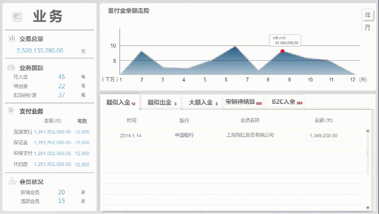Click the business monitor icon beside 业务
The height and width of the screenshot is (214, 379).
17,16
